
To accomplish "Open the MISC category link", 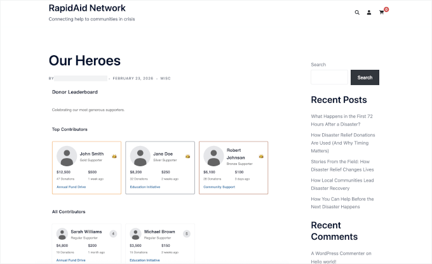I will coord(166,78).
